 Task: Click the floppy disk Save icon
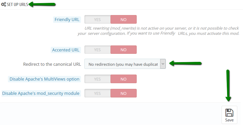[x=229, y=113]
